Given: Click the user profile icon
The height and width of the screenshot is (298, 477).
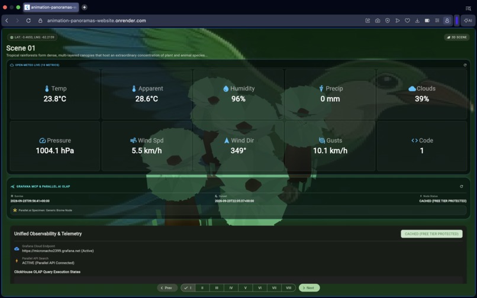Looking at the screenshot, I should tap(447, 21).
